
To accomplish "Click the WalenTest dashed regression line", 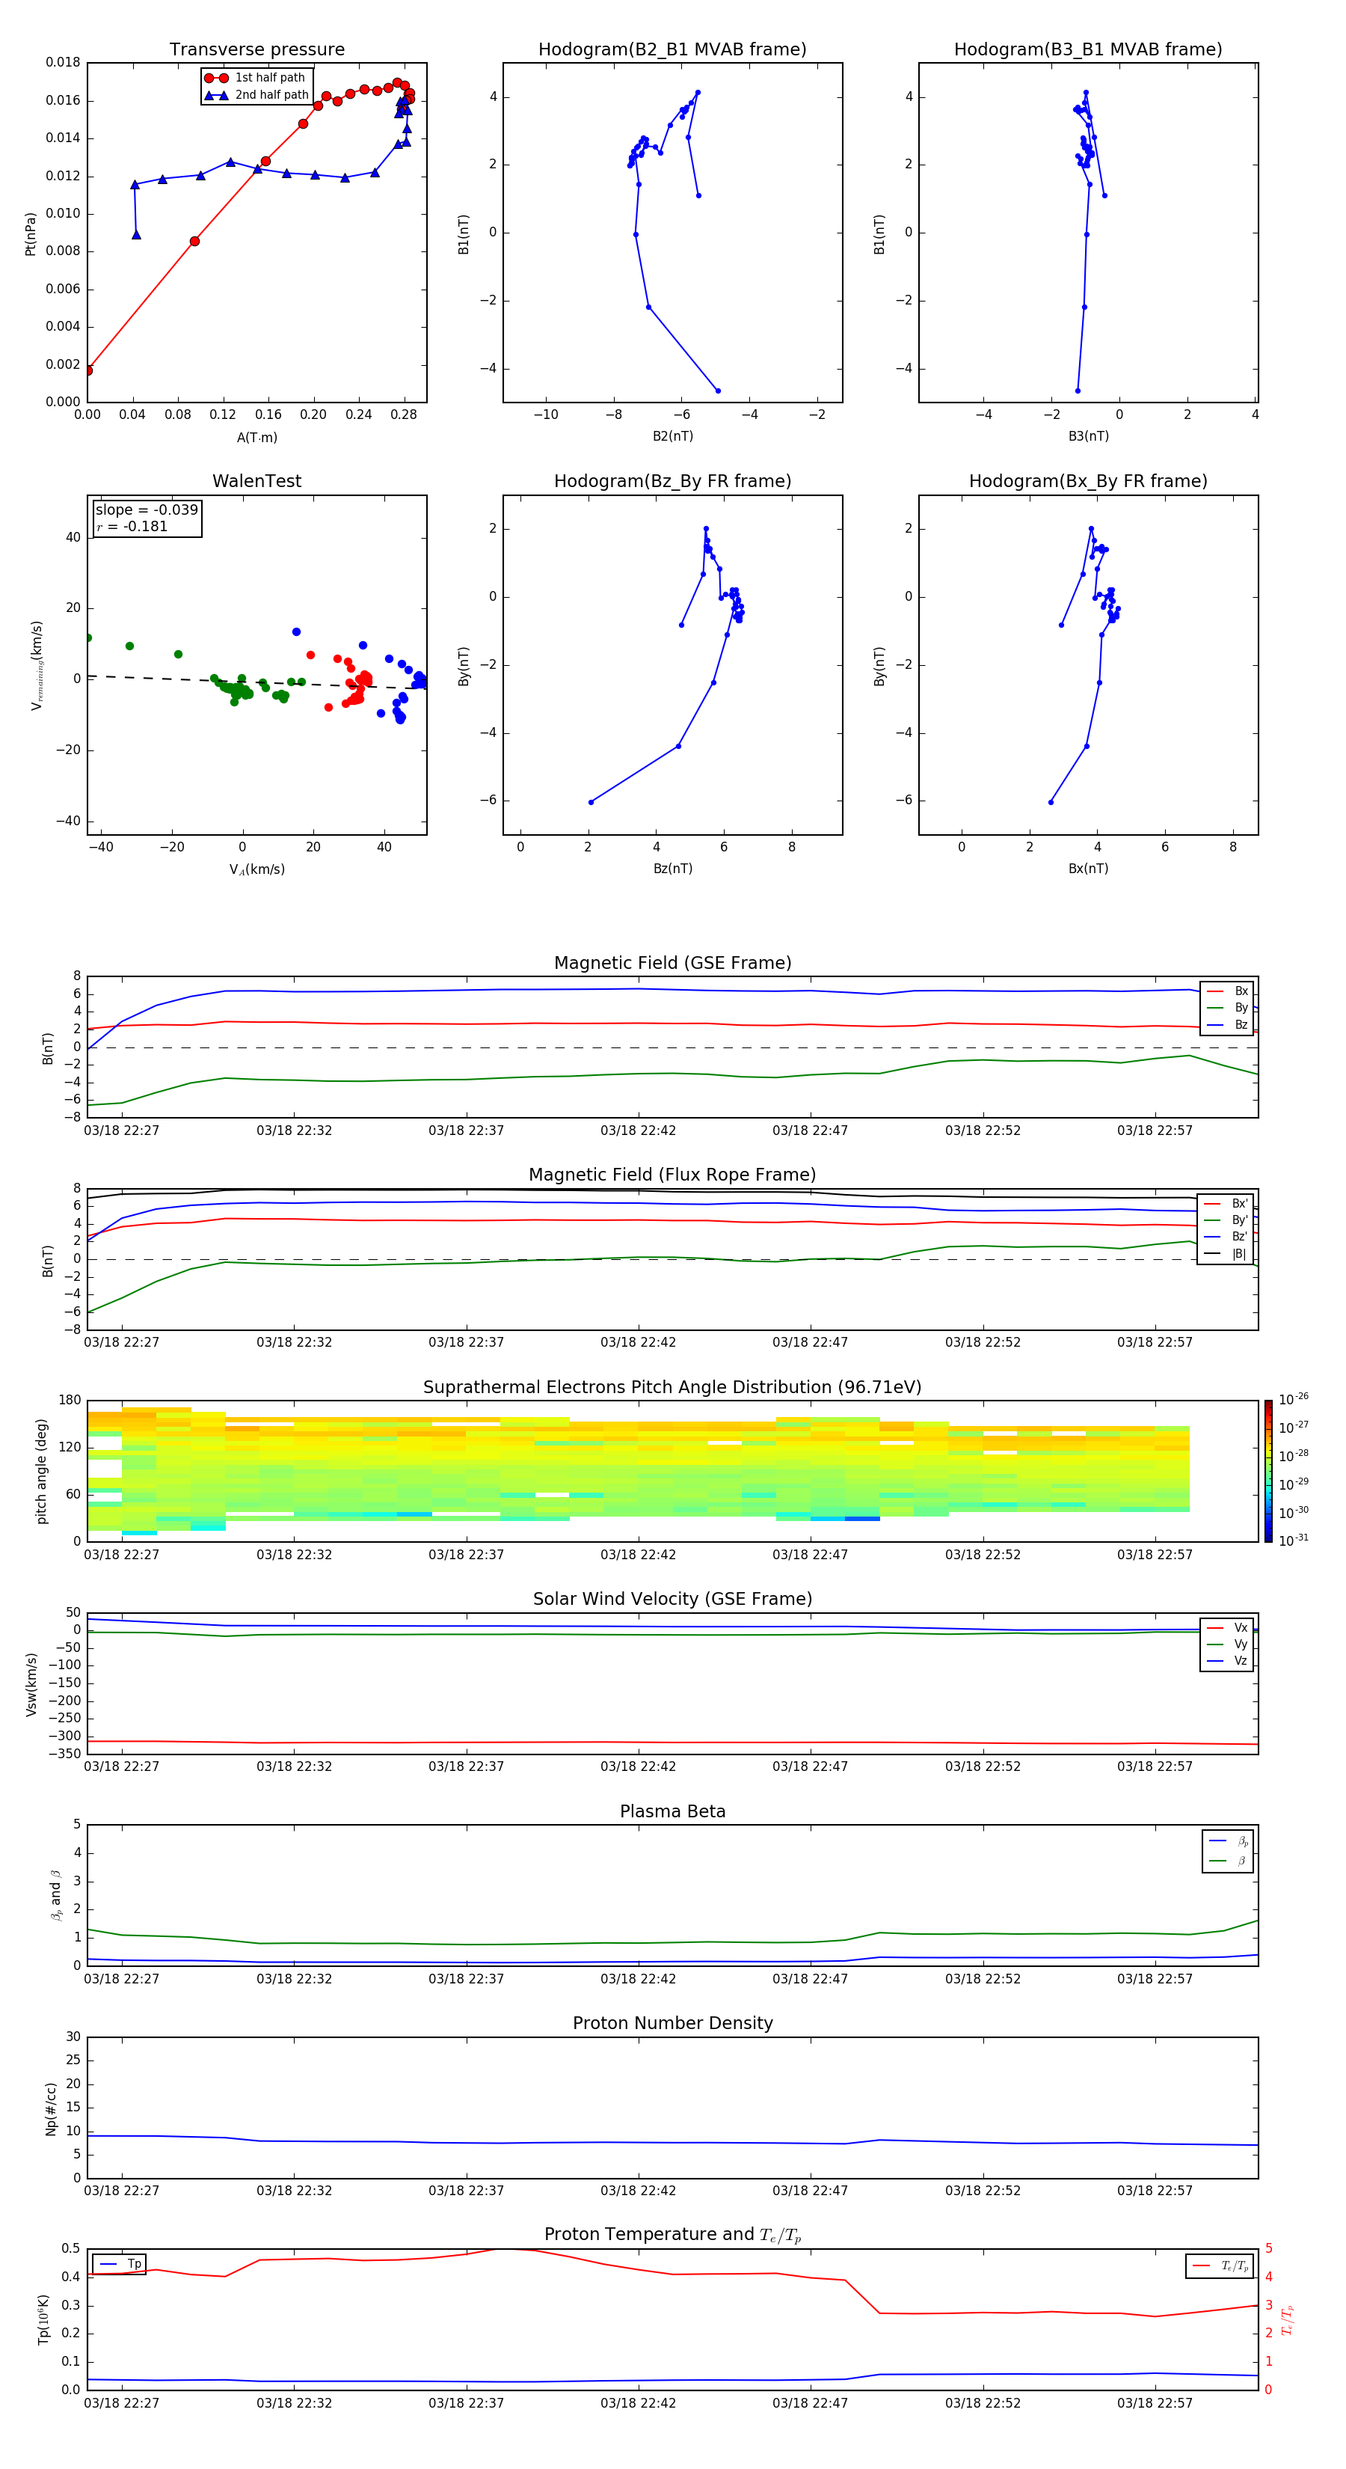I will pos(256,682).
